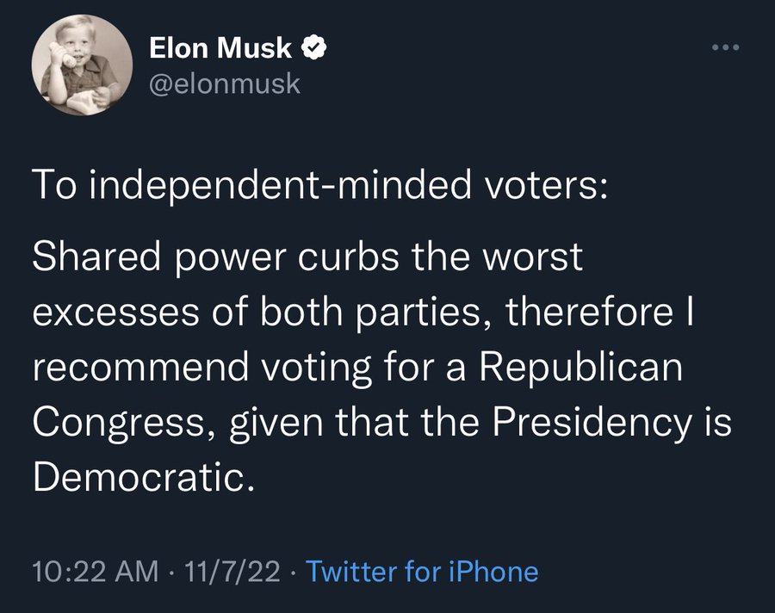Click the 10:22 AM timestamp
This screenshot has width=775, height=613.
[96, 572]
